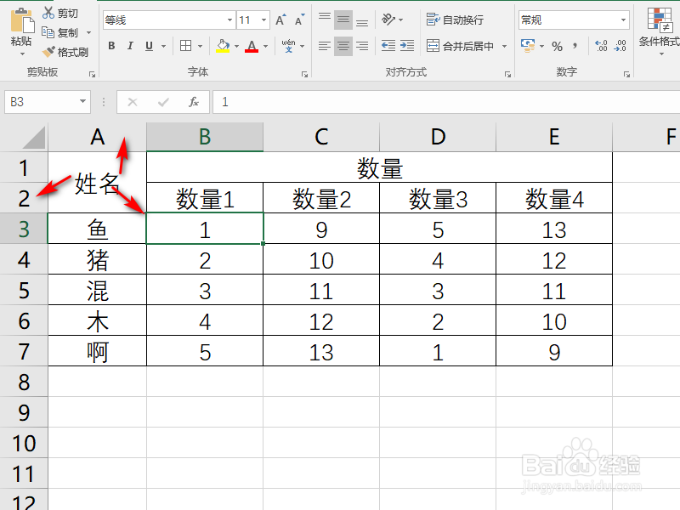This screenshot has height=510, width=680.
Task: Click the Insert Function fx icon
Action: [194, 102]
